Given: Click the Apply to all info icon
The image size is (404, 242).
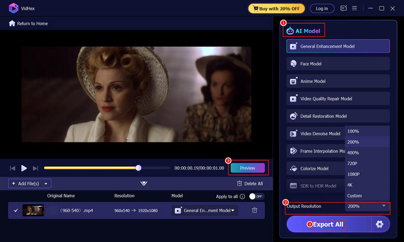Looking at the screenshot, I should tap(242, 196).
